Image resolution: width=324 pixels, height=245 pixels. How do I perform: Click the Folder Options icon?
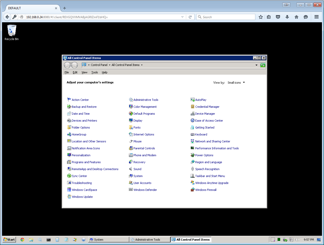69,127
